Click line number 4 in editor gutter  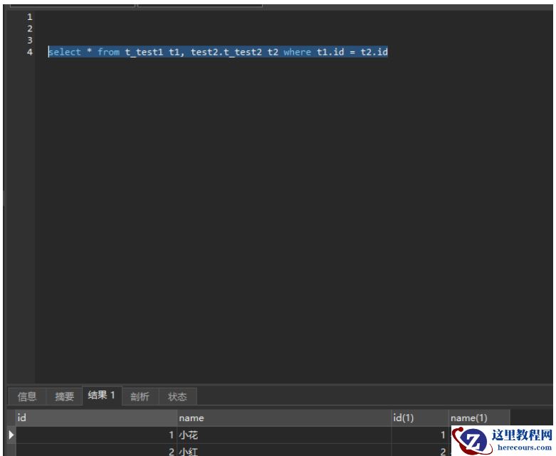point(30,52)
